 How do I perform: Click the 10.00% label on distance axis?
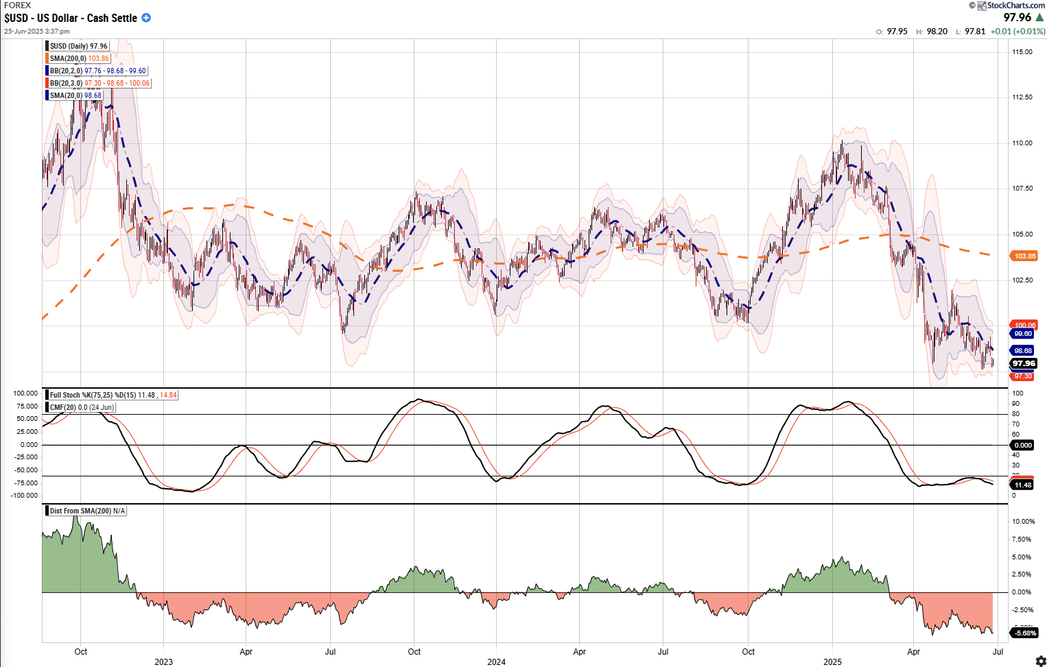[x=1022, y=522]
